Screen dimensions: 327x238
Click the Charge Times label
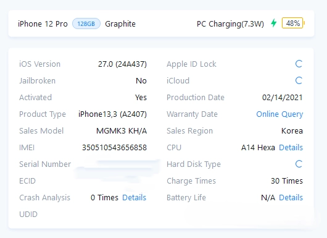click(191, 181)
